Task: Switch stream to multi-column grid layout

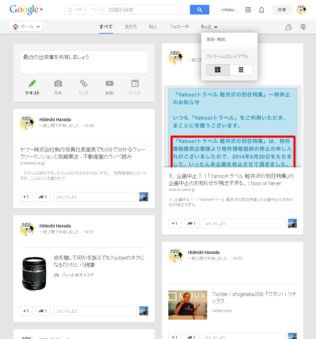Action: click(218, 70)
